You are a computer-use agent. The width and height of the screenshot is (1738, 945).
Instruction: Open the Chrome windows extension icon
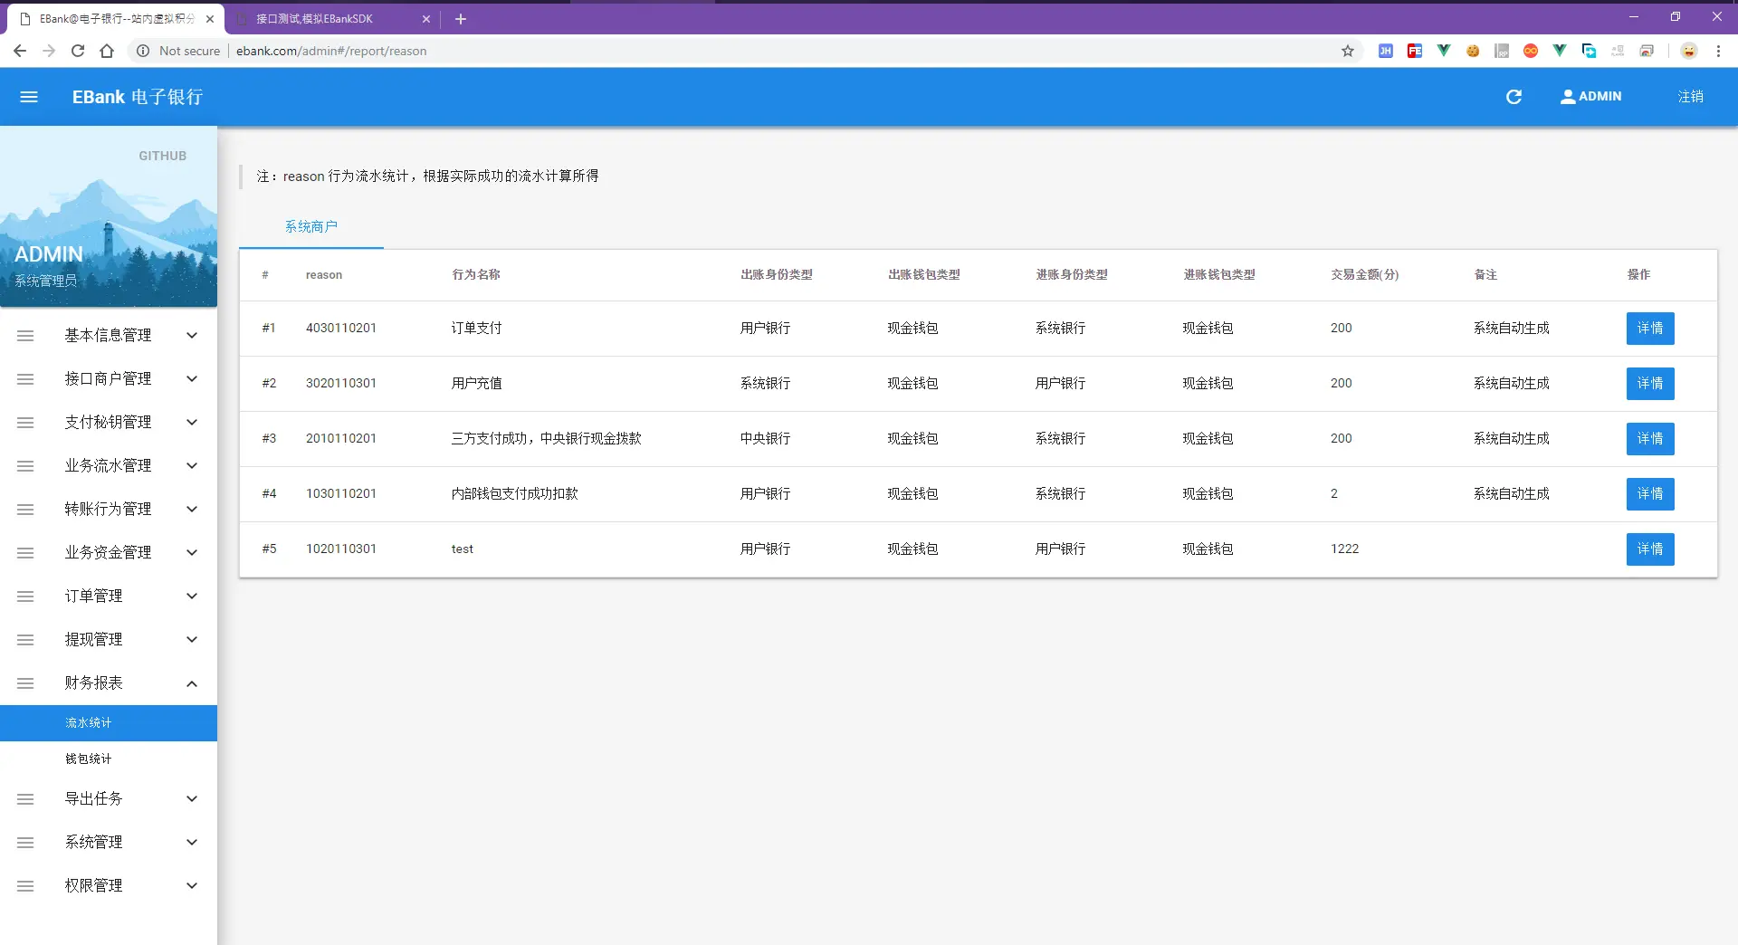pyautogui.click(x=1647, y=51)
